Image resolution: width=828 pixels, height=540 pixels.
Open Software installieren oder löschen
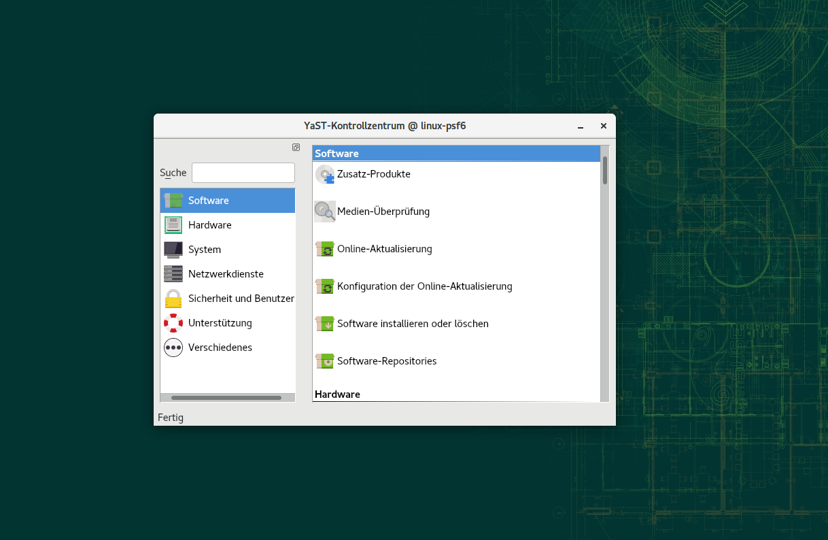pyautogui.click(x=413, y=324)
